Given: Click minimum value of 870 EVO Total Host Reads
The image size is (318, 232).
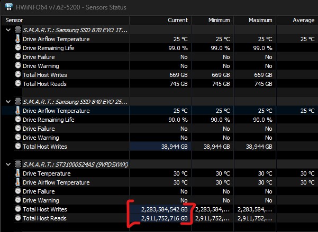Looking at the screenshot, I should (221, 84).
